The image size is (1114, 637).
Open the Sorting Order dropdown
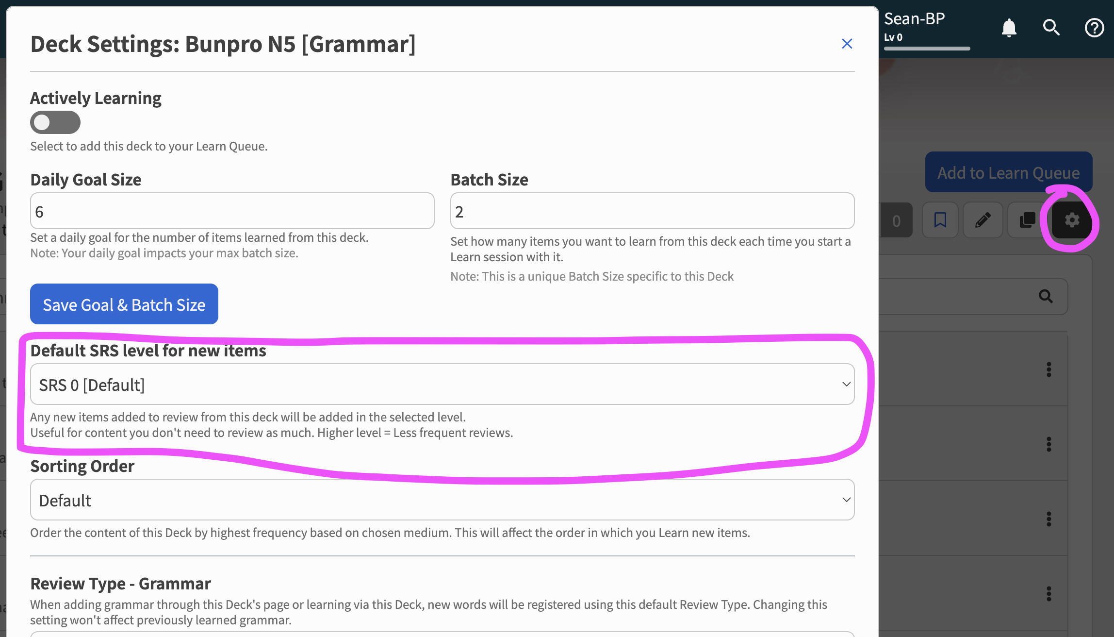pyautogui.click(x=442, y=500)
